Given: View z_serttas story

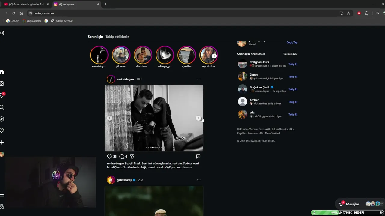Looking at the screenshot, I should [x=186, y=55].
